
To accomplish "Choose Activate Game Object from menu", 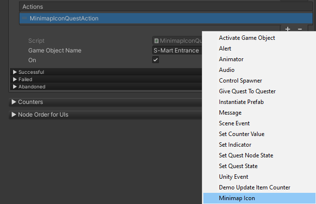I will pyautogui.click(x=259, y=38).
